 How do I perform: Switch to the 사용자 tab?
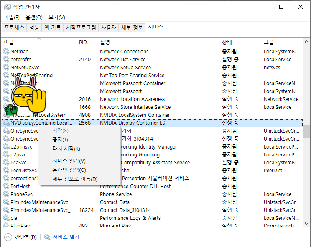(x=109, y=28)
